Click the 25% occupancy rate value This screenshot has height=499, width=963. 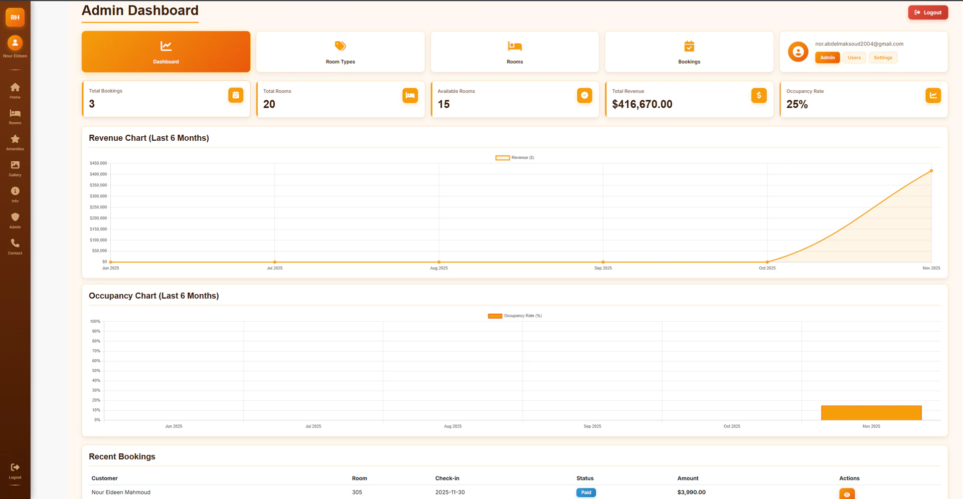797,104
